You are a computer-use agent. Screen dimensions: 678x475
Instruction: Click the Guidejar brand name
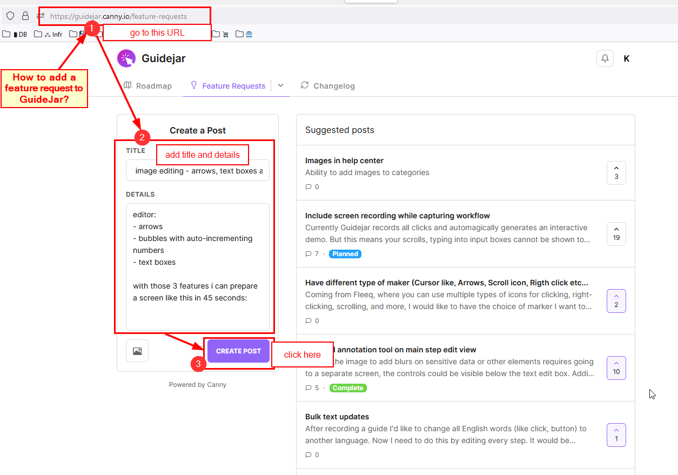[x=163, y=58]
